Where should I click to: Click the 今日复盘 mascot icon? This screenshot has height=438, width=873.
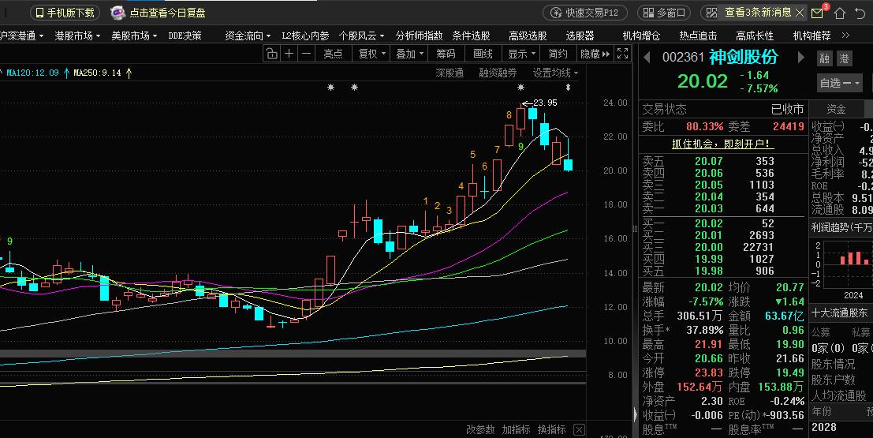point(118,13)
